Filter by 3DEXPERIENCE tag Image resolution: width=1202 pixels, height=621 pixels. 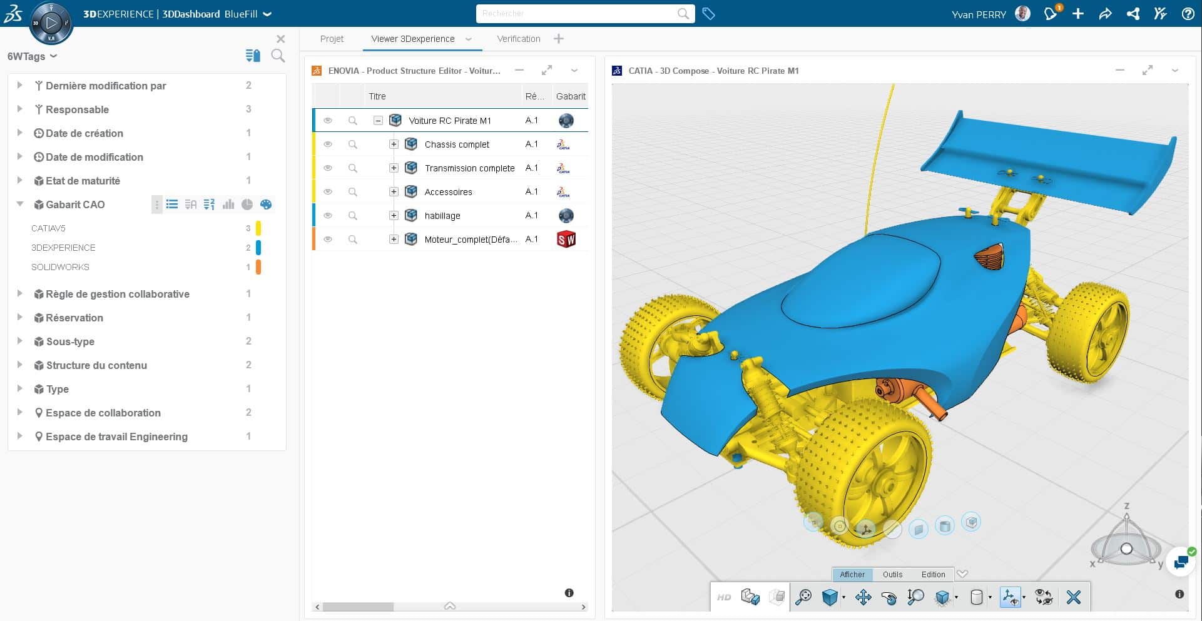pos(63,248)
